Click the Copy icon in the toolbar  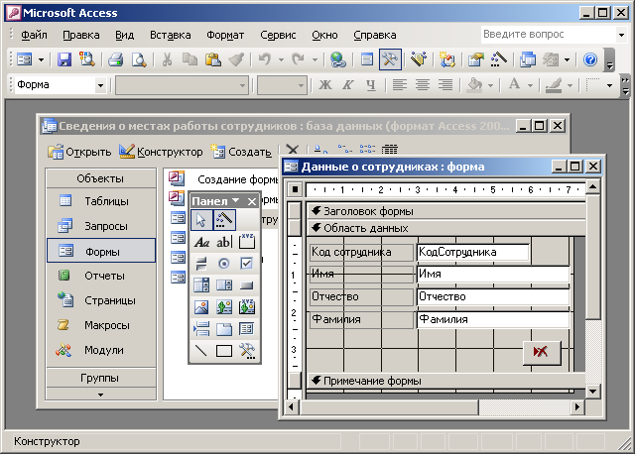[190, 59]
